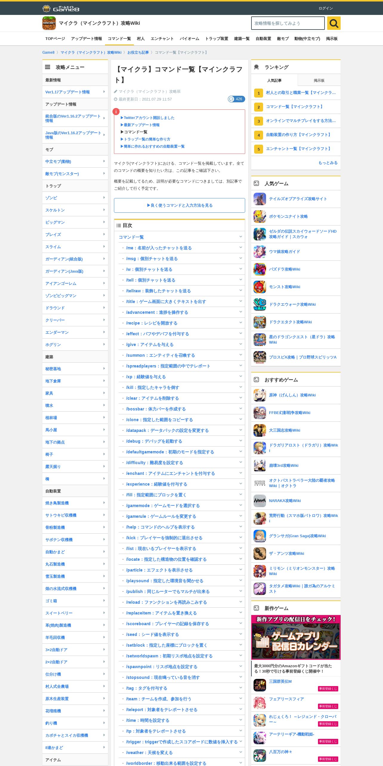Open the ゼルダの伝説スカイウォードソード game icon
This screenshot has height=766, width=383.
click(x=260, y=234)
